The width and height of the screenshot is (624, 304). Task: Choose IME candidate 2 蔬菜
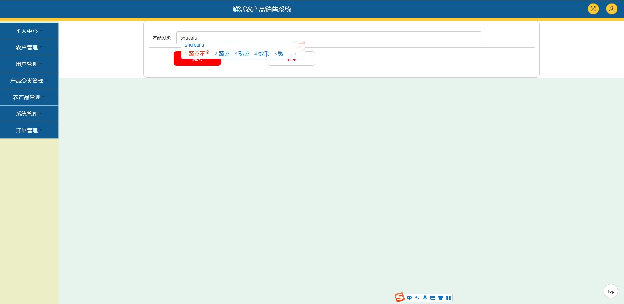click(x=222, y=54)
